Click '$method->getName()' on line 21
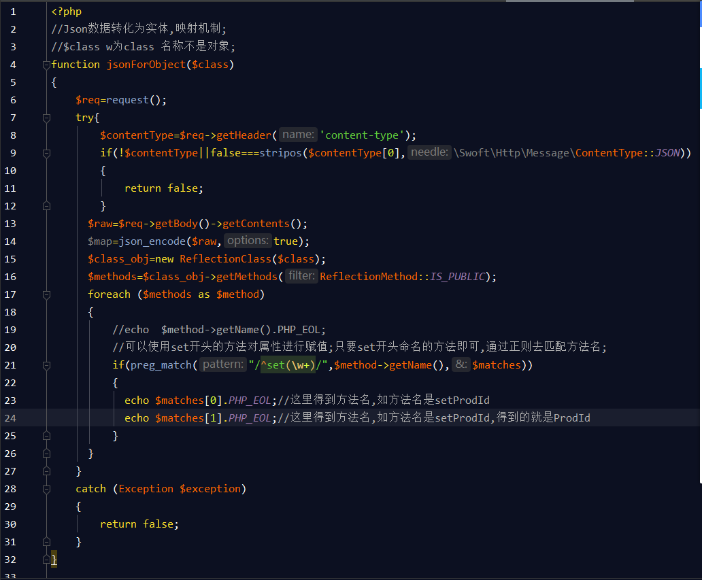This screenshot has height=580, width=702. [x=389, y=366]
